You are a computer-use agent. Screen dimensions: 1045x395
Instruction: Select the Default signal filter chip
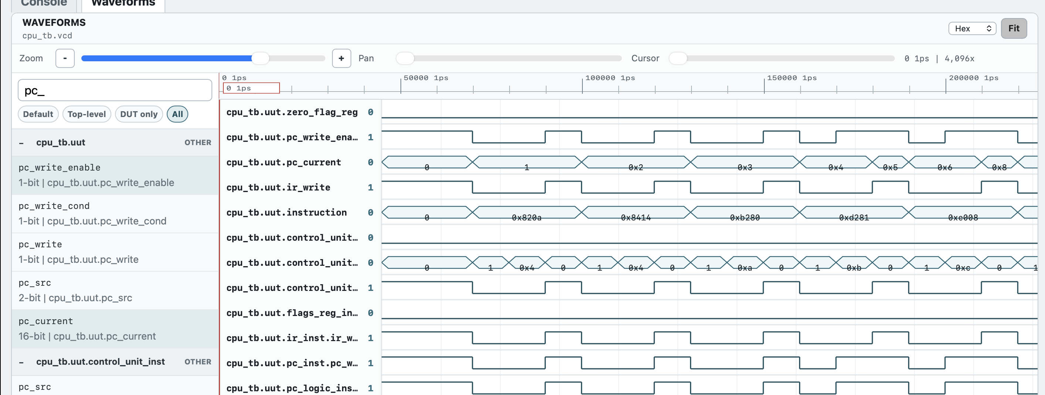point(38,114)
